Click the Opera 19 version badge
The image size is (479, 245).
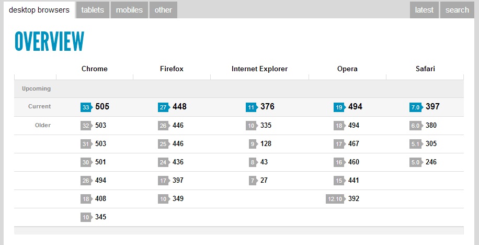coord(340,107)
